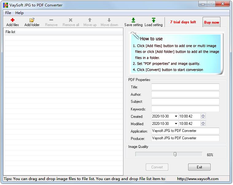Click the 7 trial days left text

pyautogui.click(x=183, y=22)
